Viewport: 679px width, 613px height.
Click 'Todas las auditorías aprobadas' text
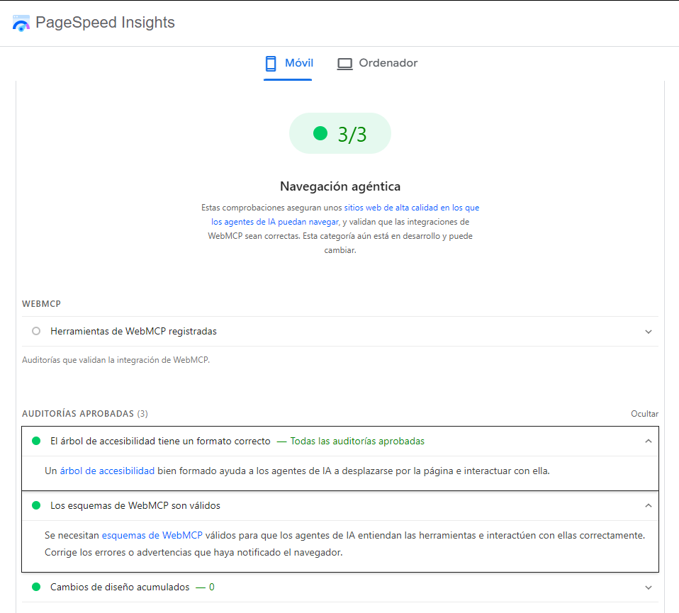coord(357,441)
